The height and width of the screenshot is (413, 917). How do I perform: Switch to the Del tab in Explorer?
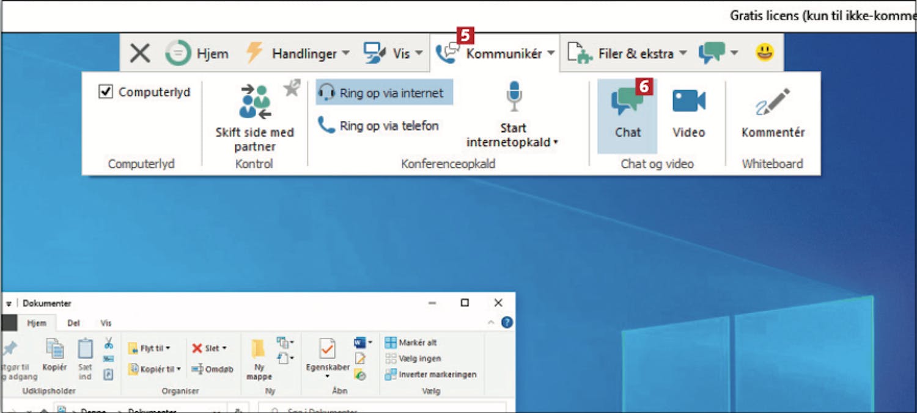73,323
